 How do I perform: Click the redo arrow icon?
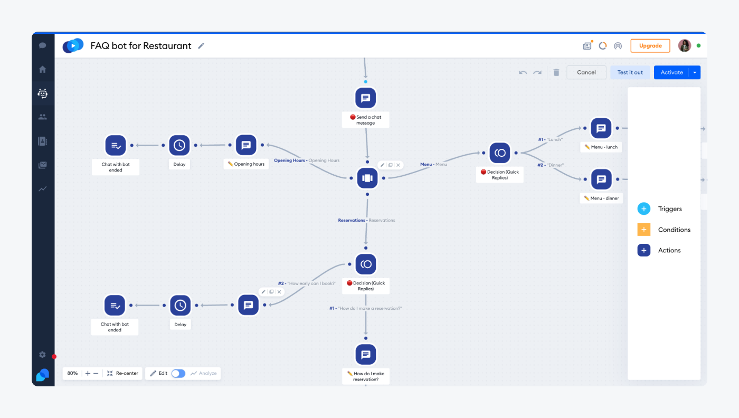tap(537, 73)
